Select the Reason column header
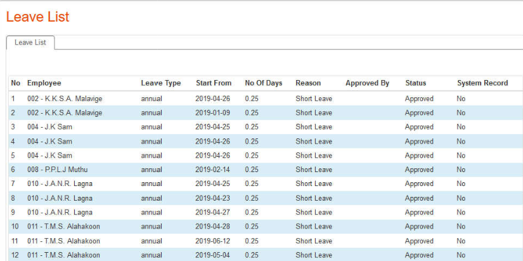 [x=308, y=83]
